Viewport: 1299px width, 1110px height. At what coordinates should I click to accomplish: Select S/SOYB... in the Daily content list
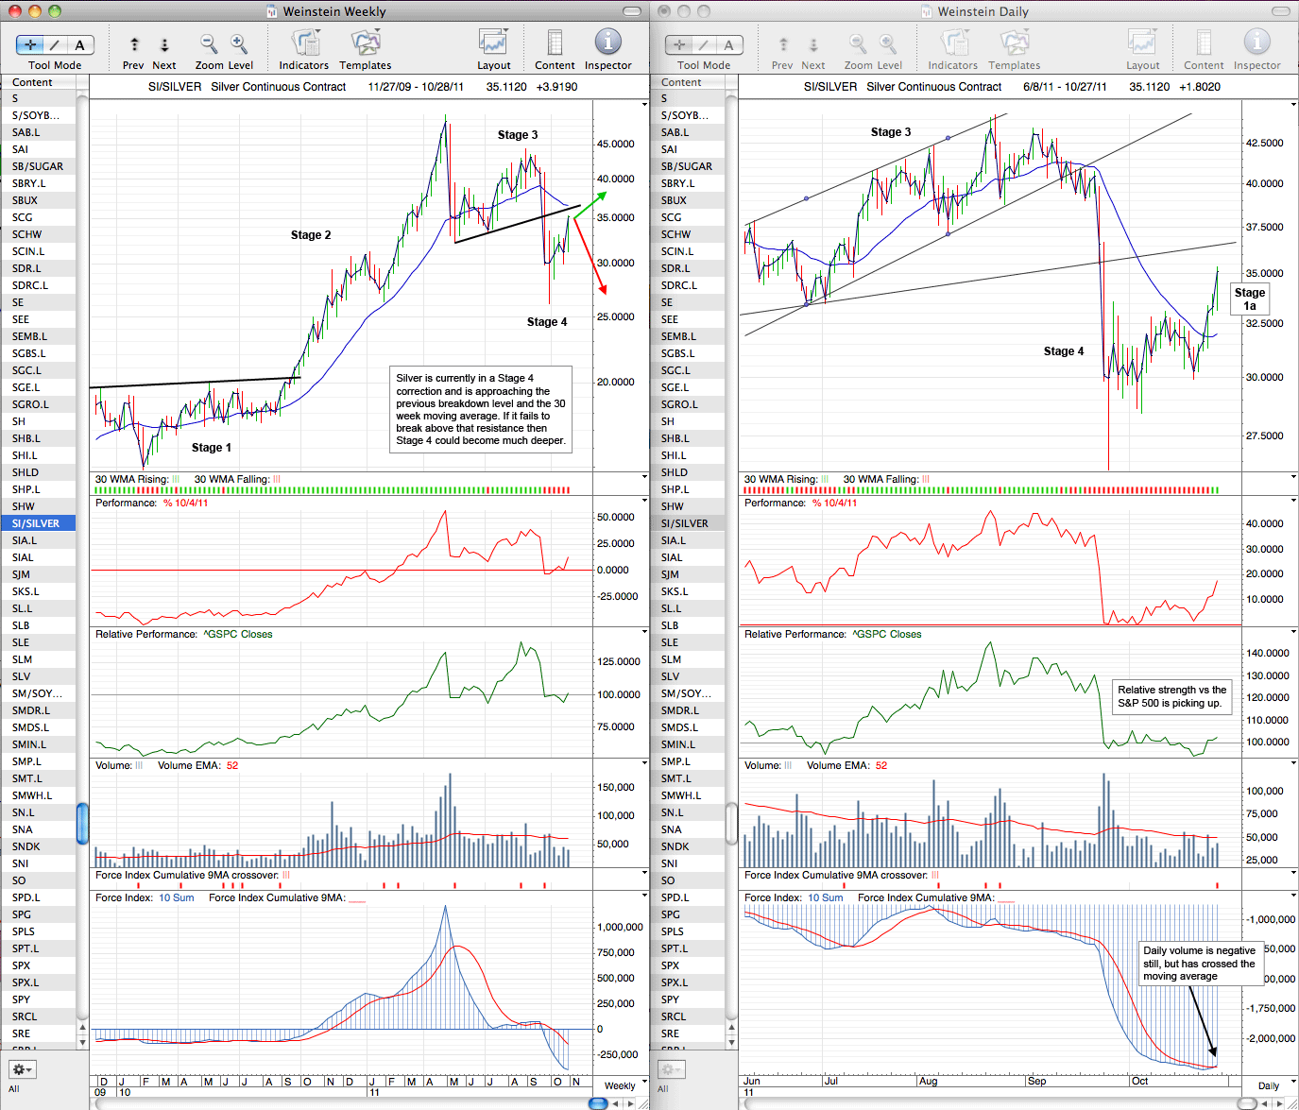pos(687,115)
